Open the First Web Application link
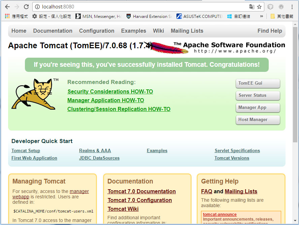This screenshot has width=299, height=225. [x=34, y=158]
